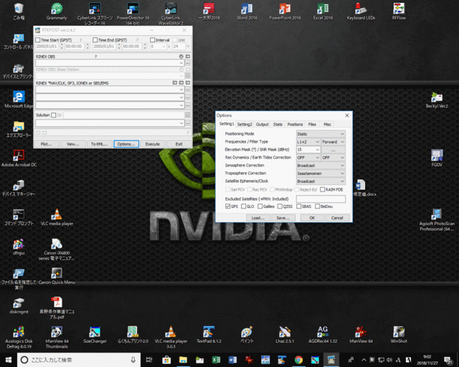Click the View... button in RTKPOST

tap(73, 144)
